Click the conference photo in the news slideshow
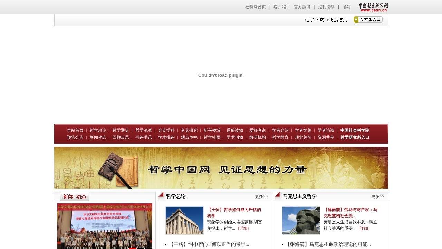 pos(105,226)
